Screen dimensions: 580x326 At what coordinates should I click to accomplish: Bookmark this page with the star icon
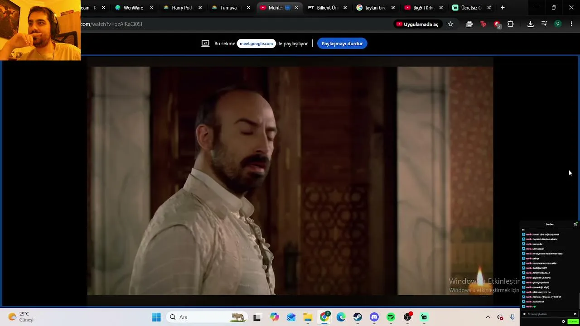tap(450, 24)
